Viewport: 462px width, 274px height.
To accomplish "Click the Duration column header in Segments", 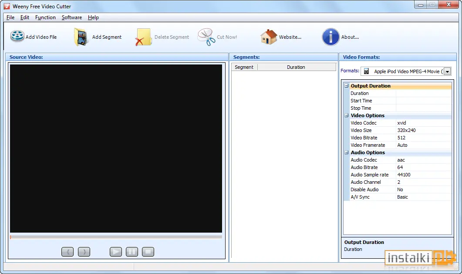I will [297, 67].
